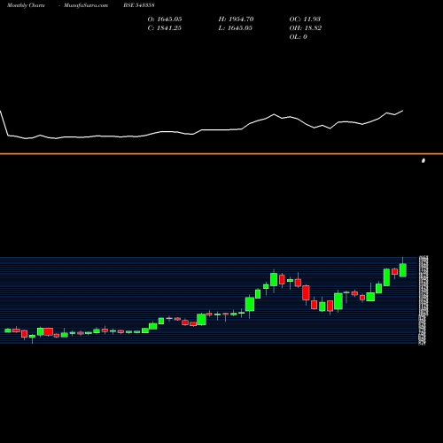Click the OC: 11.93 value
This screenshot has width=443, height=443.
(305, 19)
